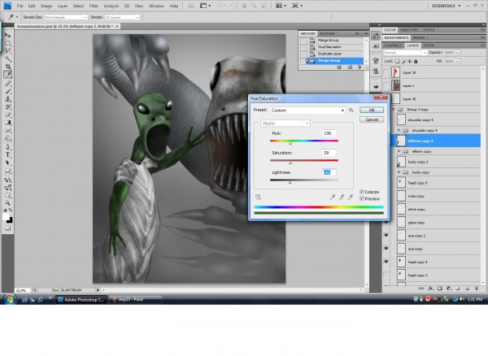Hide the eye copy layer
488x356 pixels.
[386, 249]
